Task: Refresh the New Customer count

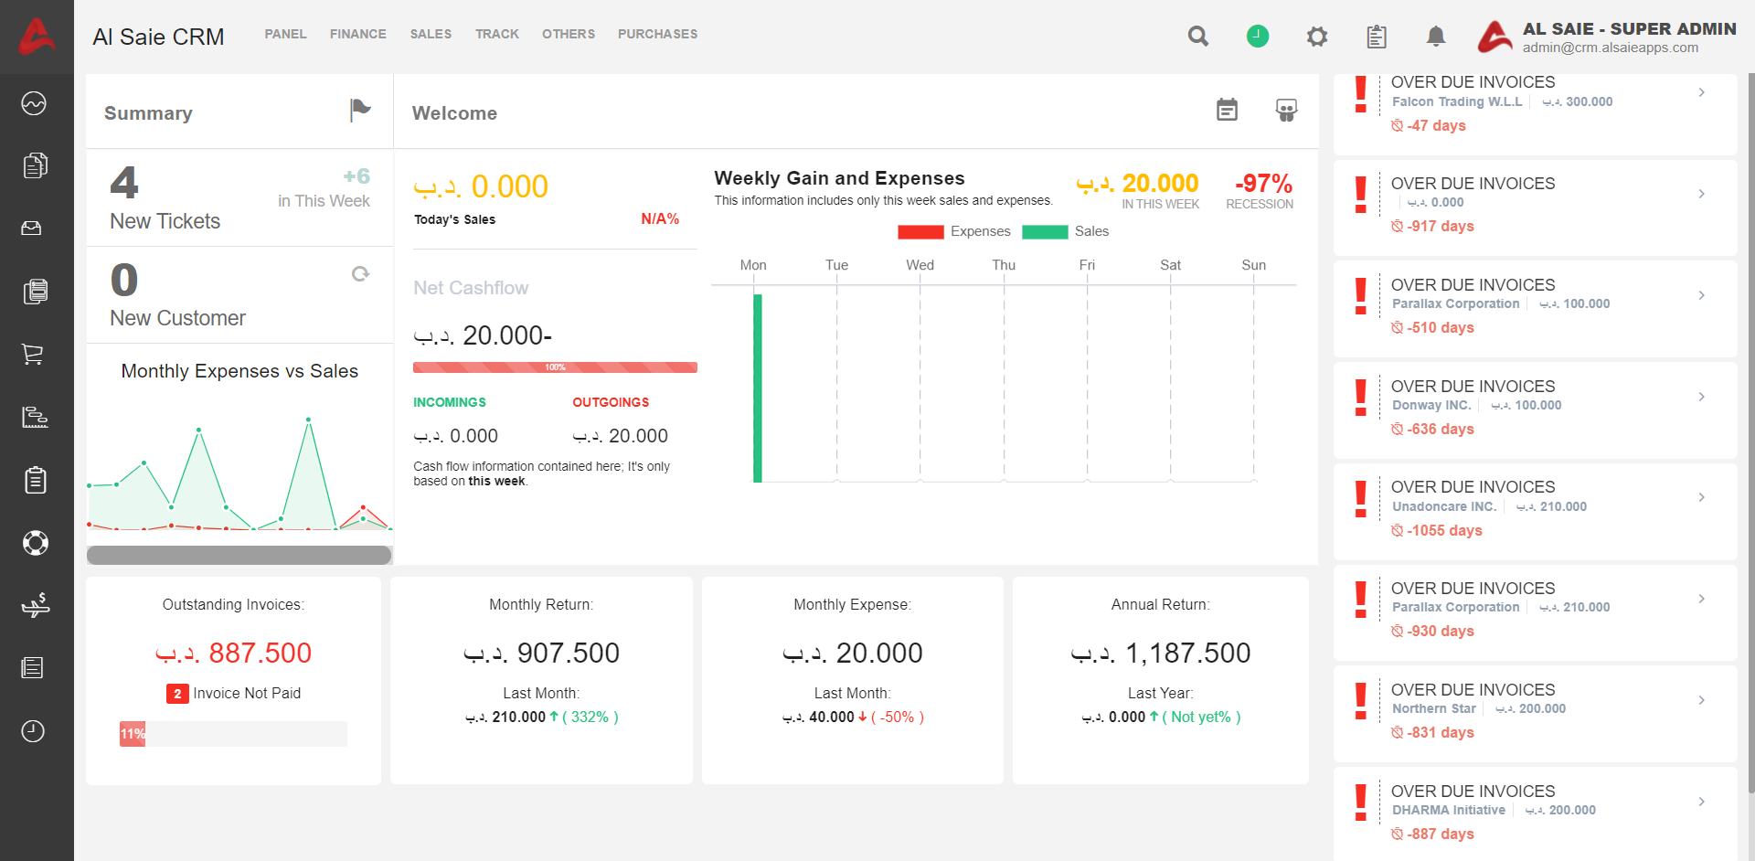Action: point(360,274)
